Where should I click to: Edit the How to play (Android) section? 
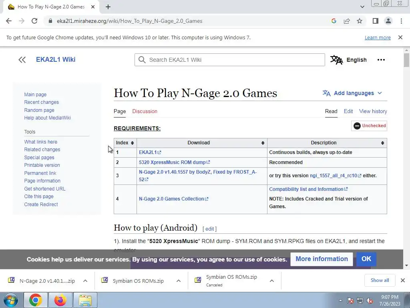click(210, 229)
